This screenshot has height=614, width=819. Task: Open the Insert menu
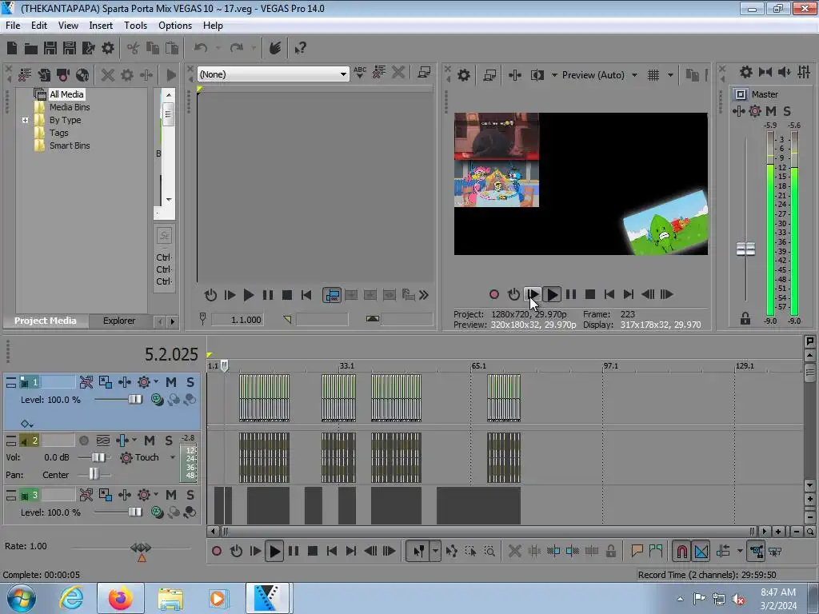click(101, 26)
